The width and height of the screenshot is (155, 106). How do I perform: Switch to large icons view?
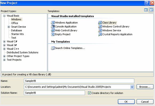click(146, 10)
